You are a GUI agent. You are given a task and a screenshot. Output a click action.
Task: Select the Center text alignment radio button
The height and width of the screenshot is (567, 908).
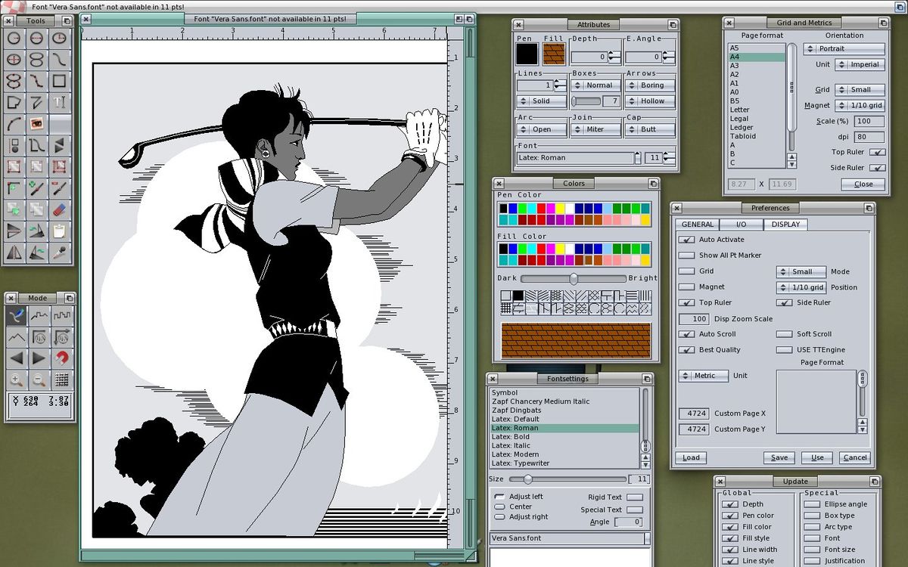(x=499, y=507)
